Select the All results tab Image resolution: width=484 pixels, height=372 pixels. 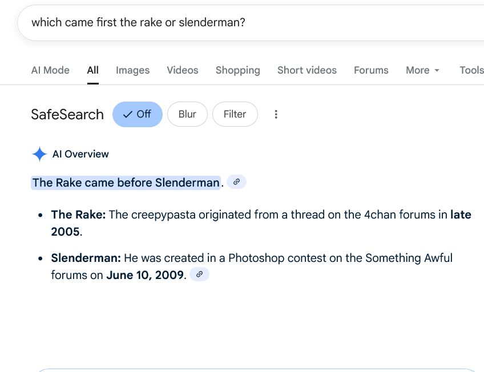[93, 70]
